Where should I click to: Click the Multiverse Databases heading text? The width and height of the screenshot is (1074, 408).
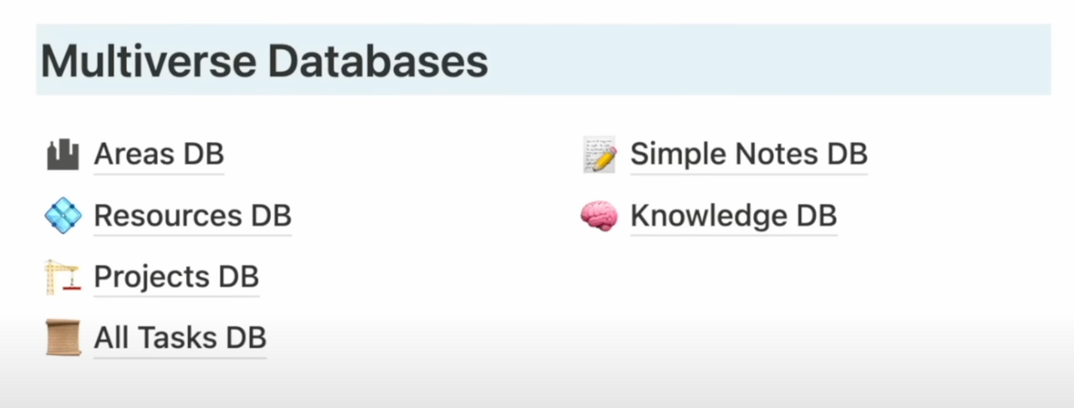[265, 61]
